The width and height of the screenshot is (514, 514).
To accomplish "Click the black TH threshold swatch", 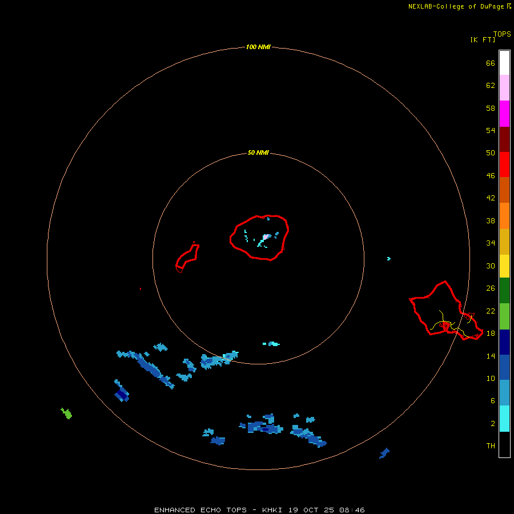I will coord(504,444).
